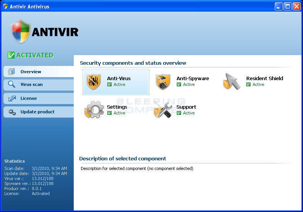Screen dimensions: 303x212
Task: Click the Resident Shield Active checkbox
Action: (x=248, y=84)
